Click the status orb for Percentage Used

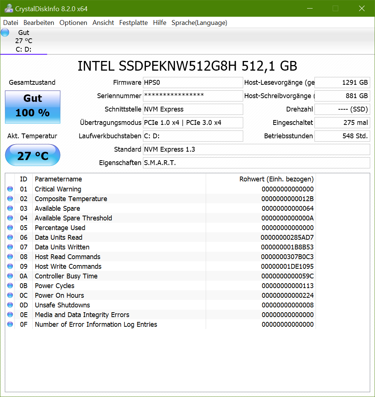[10, 227]
